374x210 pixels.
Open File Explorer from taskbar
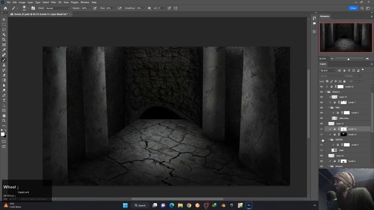[181, 205]
